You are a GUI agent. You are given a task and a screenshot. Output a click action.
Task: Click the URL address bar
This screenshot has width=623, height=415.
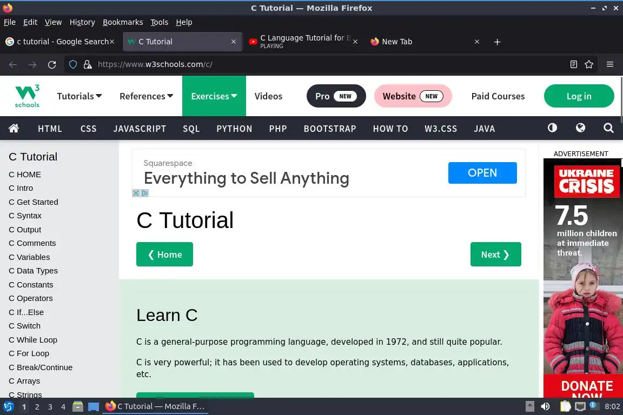(x=330, y=64)
